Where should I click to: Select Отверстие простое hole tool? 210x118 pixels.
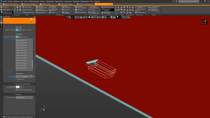pyautogui.click(x=53, y=10)
